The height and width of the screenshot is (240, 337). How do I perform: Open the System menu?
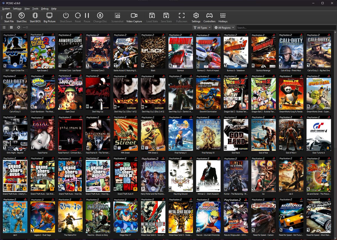click(6, 9)
